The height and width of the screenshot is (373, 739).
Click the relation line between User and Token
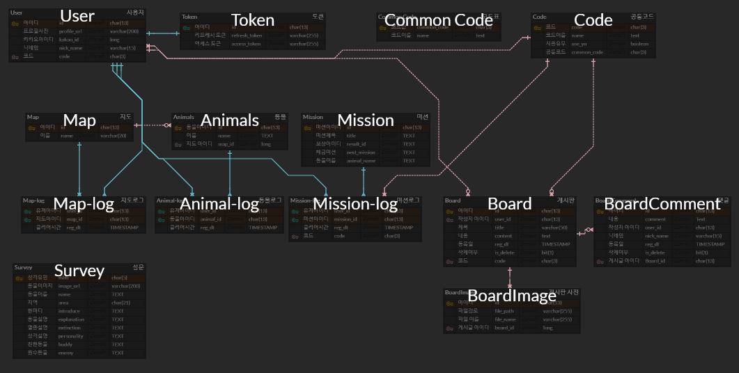[x=163, y=33]
